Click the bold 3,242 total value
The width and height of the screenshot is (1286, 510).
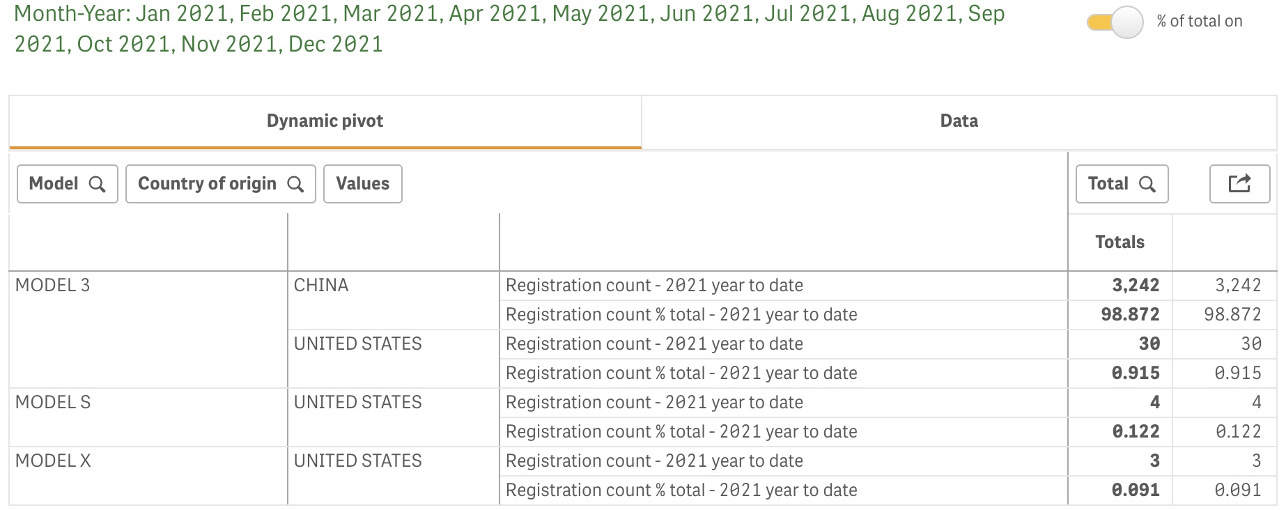(x=1136, y=285)
